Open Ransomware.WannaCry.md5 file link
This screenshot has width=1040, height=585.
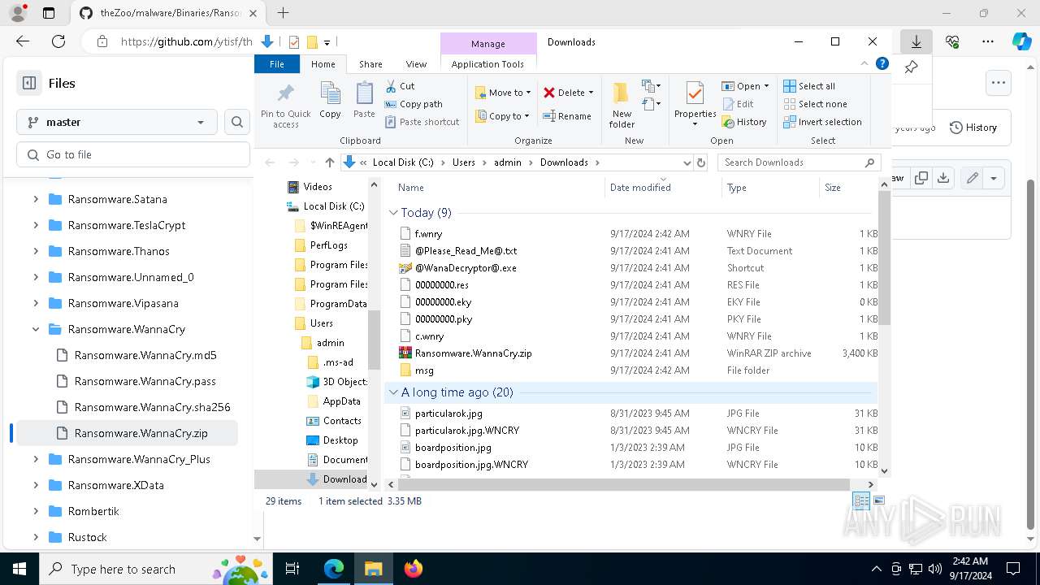point(145,355)
